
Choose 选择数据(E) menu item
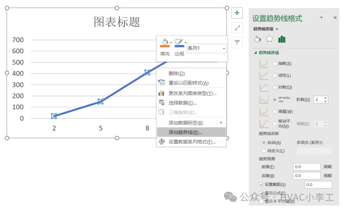coord(191,103)
